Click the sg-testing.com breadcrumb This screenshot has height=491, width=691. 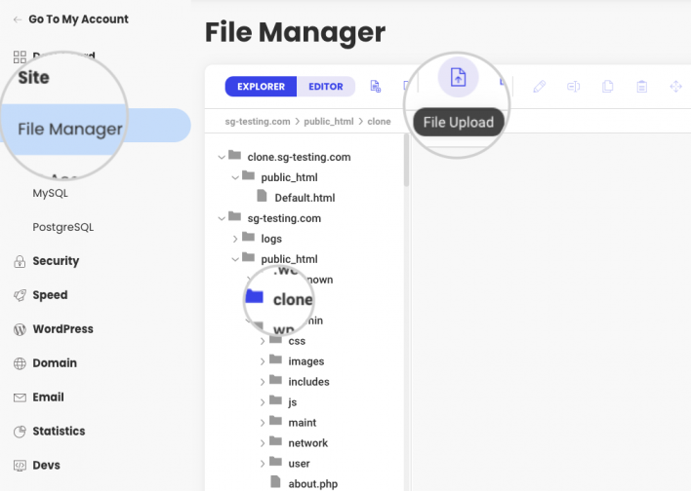258,122
